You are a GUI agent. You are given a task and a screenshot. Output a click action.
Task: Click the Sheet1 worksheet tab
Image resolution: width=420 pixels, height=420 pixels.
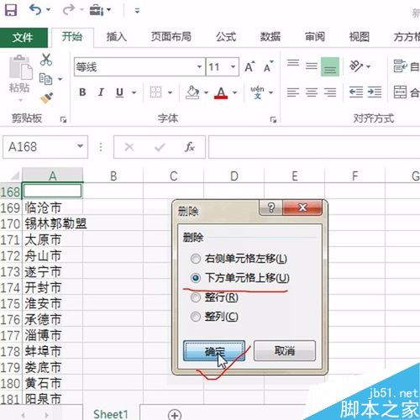(x=111, y=414)
